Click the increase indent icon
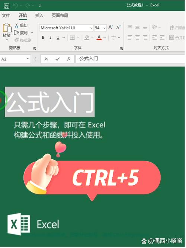The height and width of the screenshot is (248, 186). (162, 38)
